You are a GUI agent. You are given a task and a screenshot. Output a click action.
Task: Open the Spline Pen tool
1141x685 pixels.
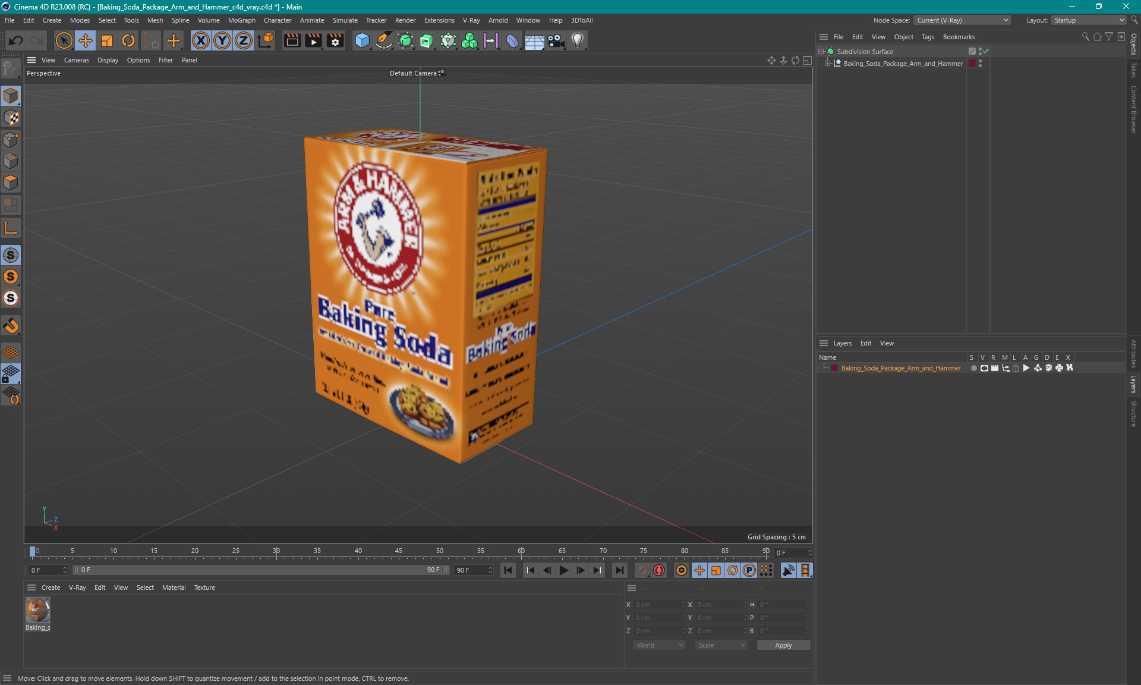[x=384, y=40]
